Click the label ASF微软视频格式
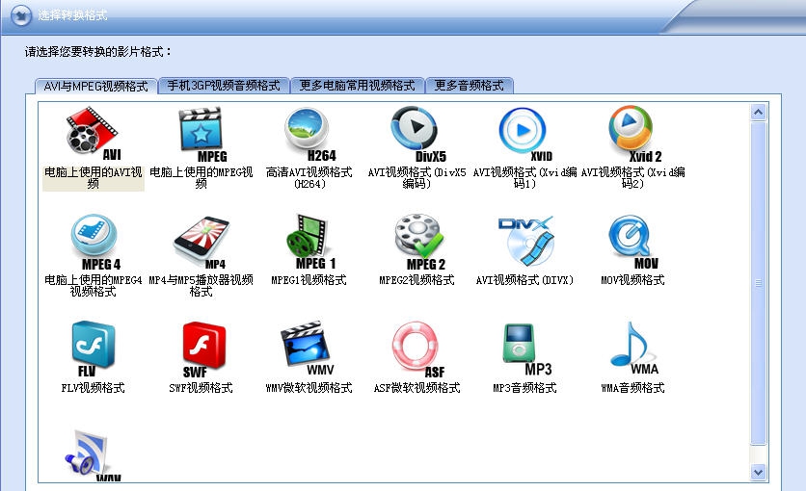The image size is (806, 491). 416,387
